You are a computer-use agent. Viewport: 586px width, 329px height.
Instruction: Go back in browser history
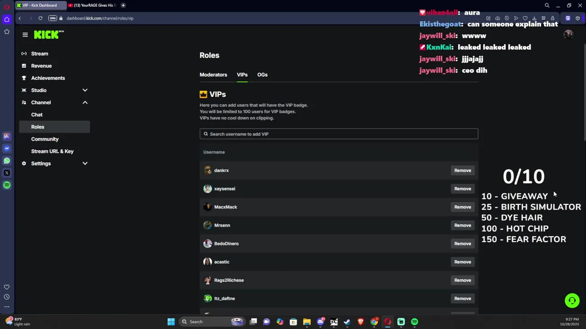coord(20,18)
